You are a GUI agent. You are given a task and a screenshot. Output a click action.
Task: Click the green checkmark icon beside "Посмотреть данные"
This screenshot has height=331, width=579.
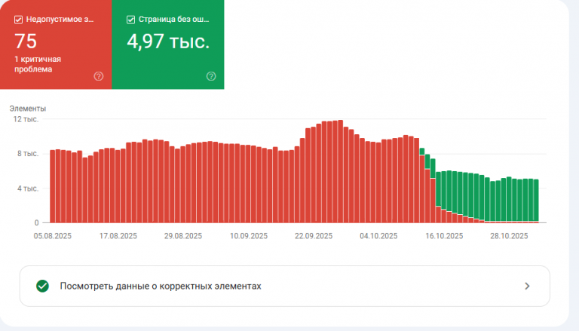pyautogui.click(x=42, y=286)
